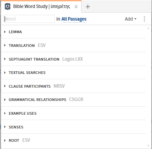Open a new tab with plus icon

88,6
